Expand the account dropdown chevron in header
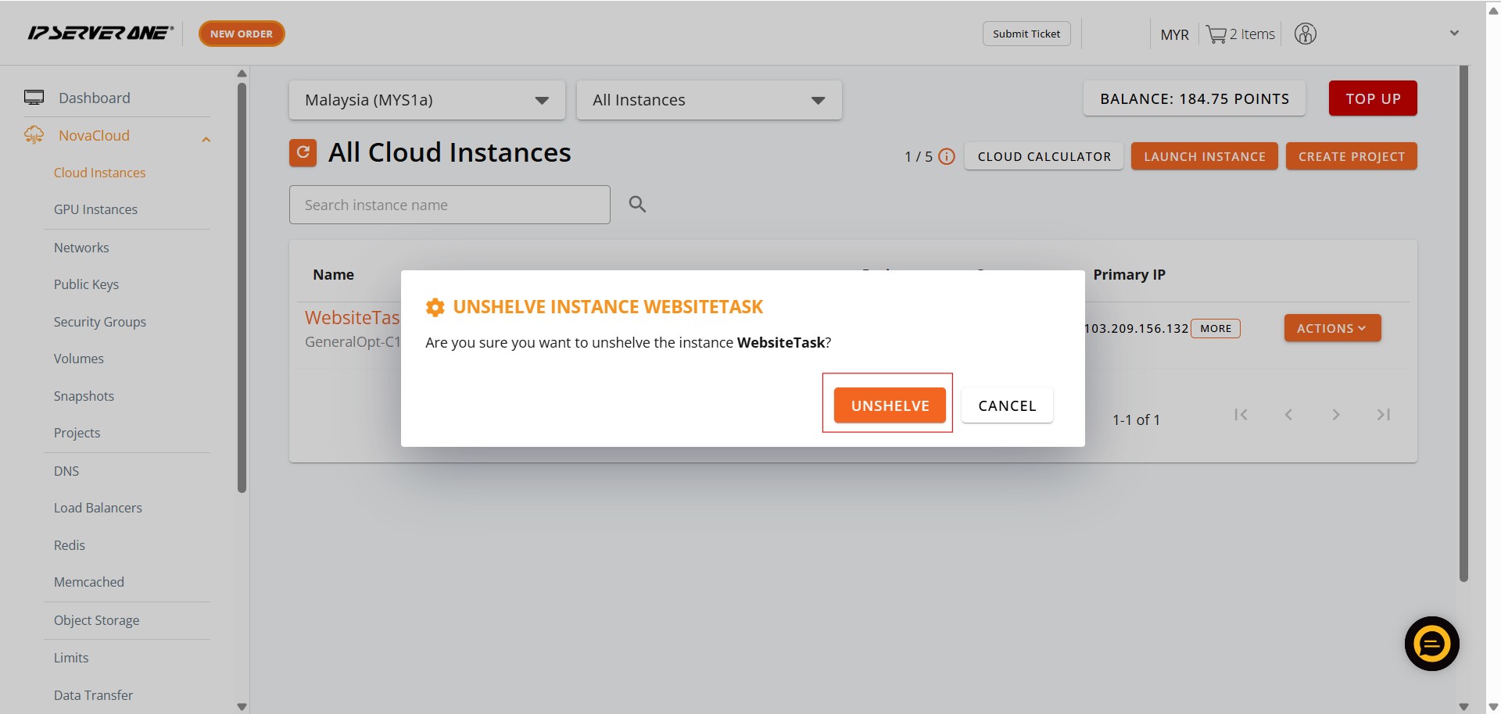1501x714 pixels. (1454, 34)
